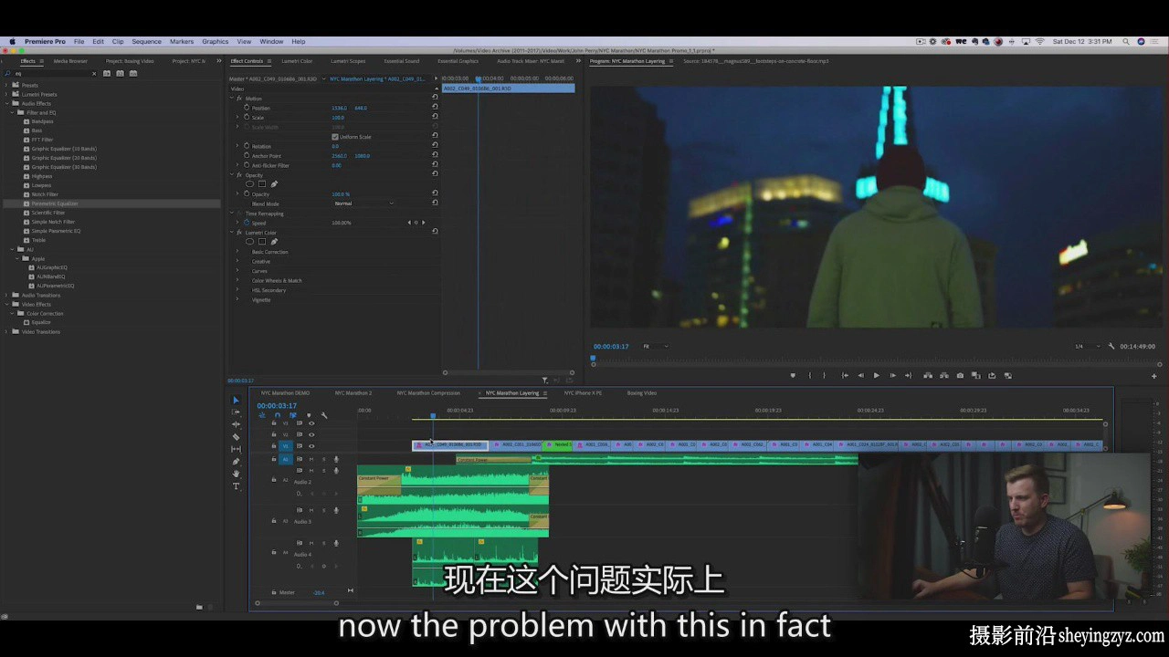Open the Fit zoom level dropdown

tap(656, 347)
